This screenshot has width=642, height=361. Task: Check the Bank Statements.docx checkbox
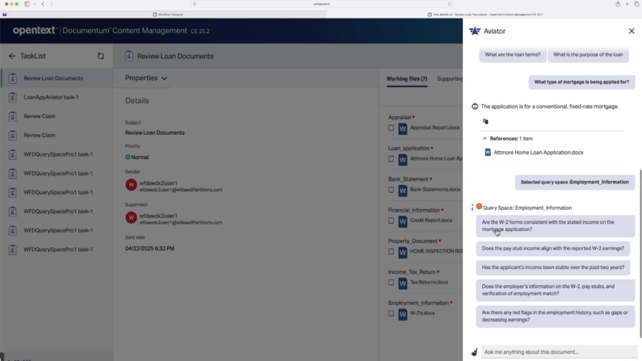(x=391, y=189)
